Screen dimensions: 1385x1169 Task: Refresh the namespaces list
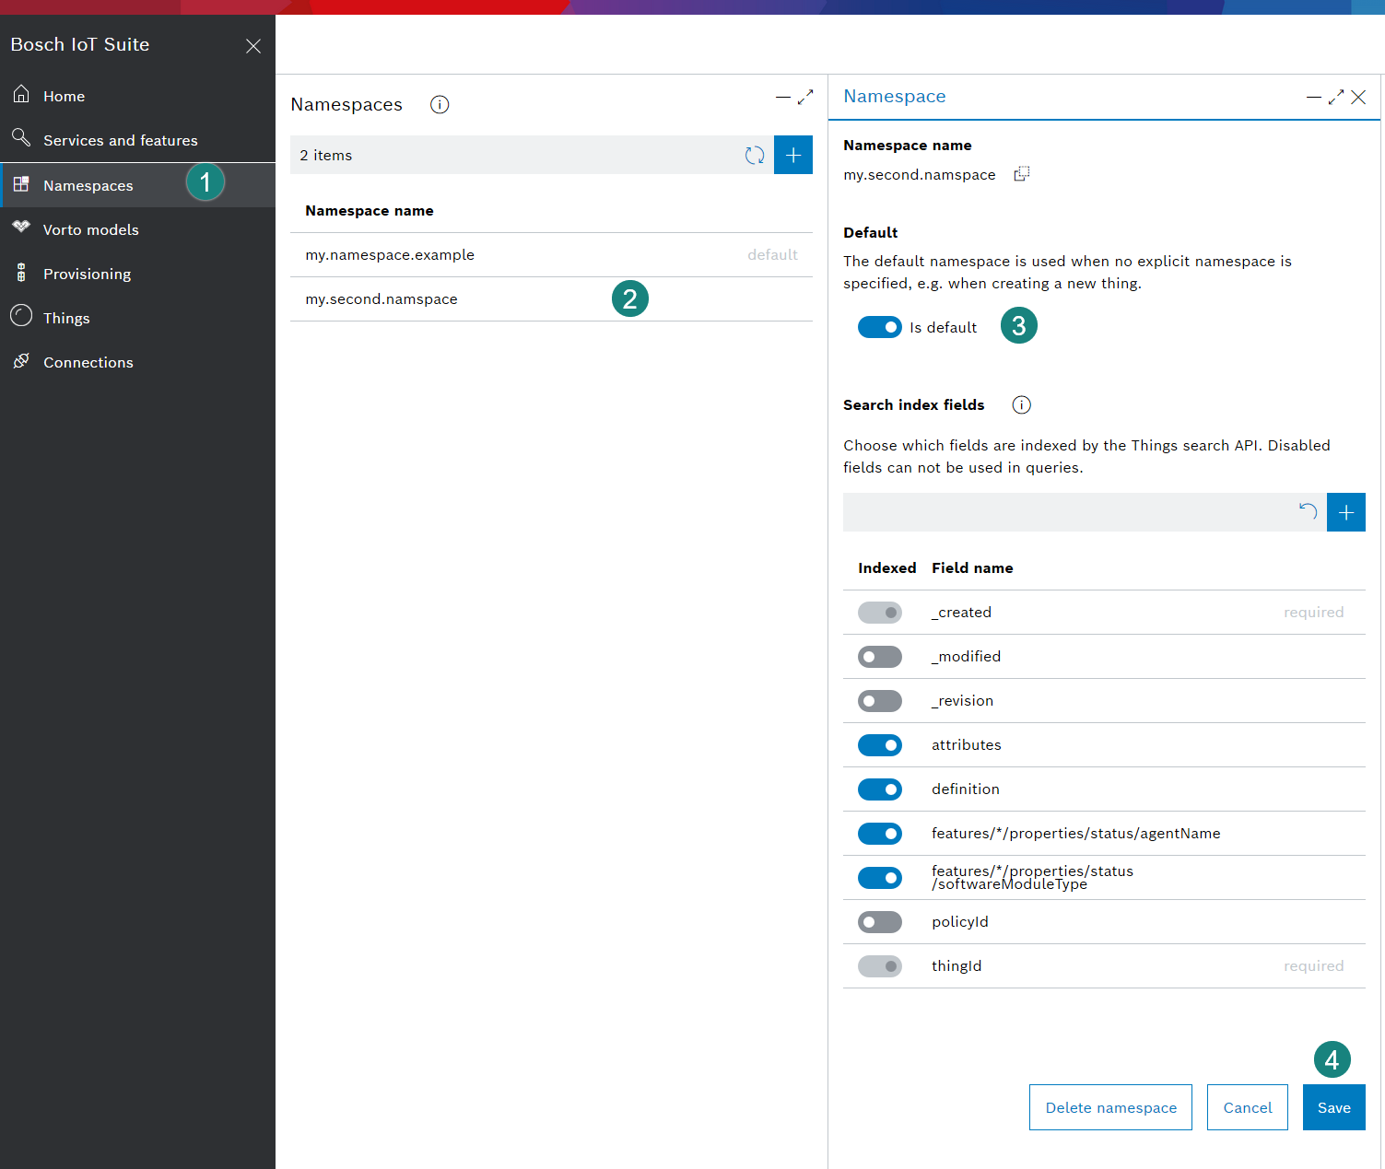pyautogui.click(x=755, y=155)
